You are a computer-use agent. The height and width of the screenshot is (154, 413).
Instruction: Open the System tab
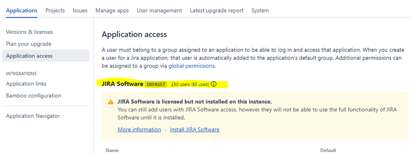pos(260,11)
